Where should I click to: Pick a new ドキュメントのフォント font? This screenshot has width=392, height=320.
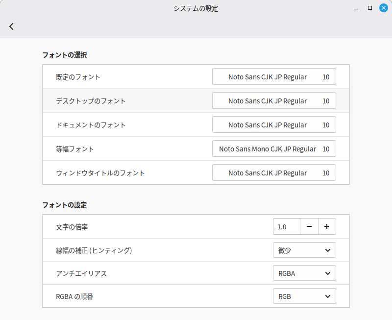(274, 125)
